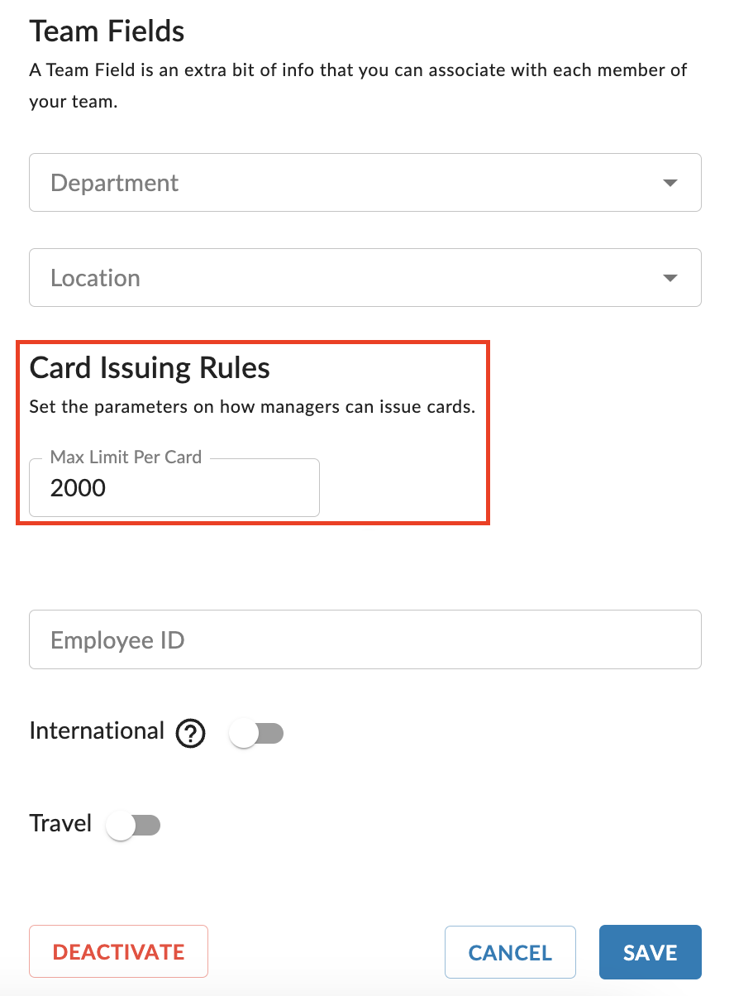Cancel the team member changes
Image resolution: width=734 pixels, height=996 pixels.
click(510, 952)
